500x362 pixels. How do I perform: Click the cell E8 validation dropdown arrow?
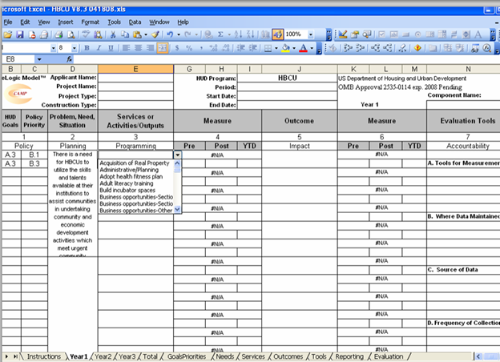point(177,155)
